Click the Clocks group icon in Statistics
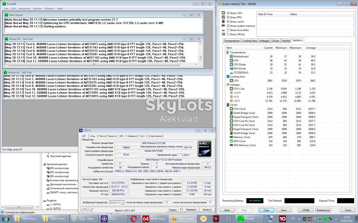 (x=228, y=105)
